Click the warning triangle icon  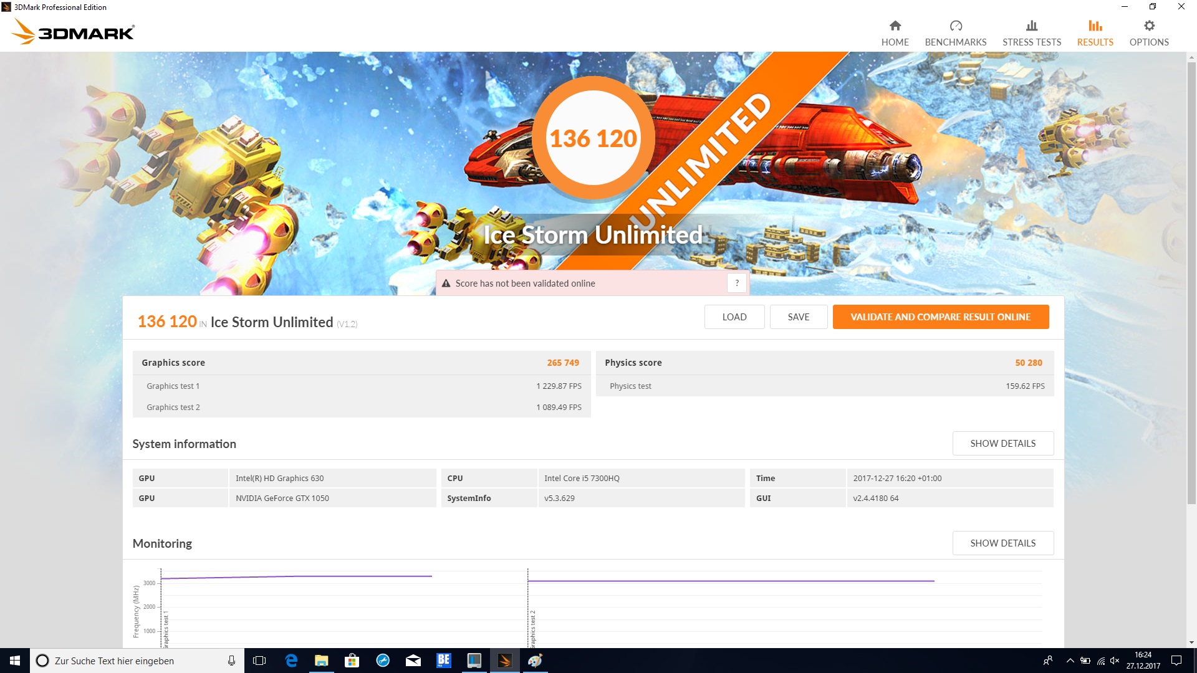click(x=446, y=284)
